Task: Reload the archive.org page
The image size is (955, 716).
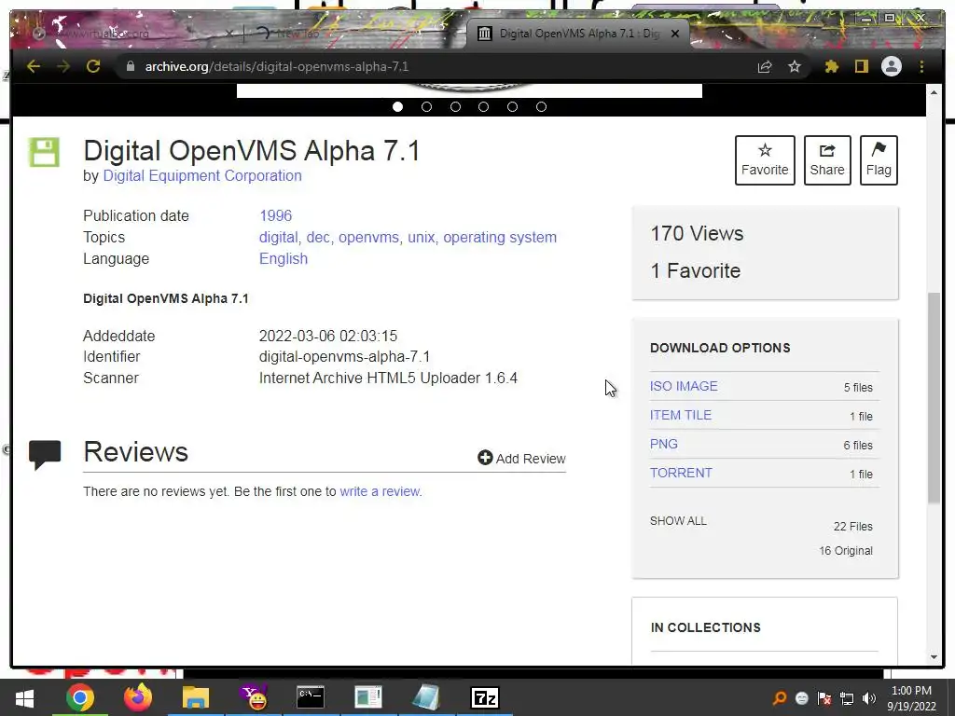Action: [93, 66]
